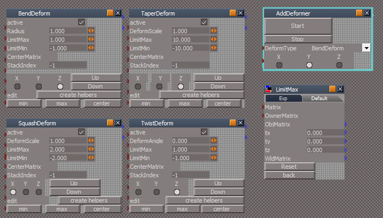
Task: Click BendDeform LimitMin orange arrows stepper
Action: [91, 48]
